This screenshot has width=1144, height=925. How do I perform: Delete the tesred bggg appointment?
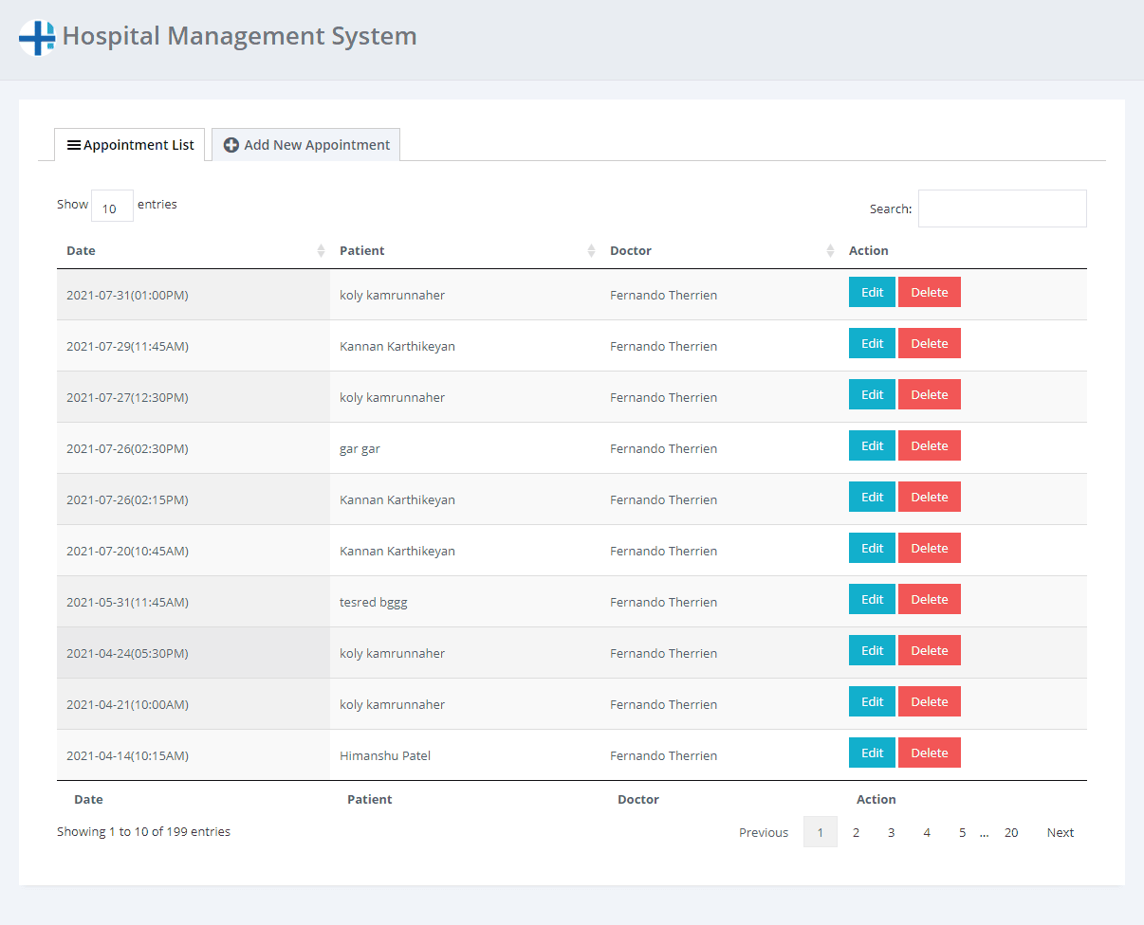point(929,600)
